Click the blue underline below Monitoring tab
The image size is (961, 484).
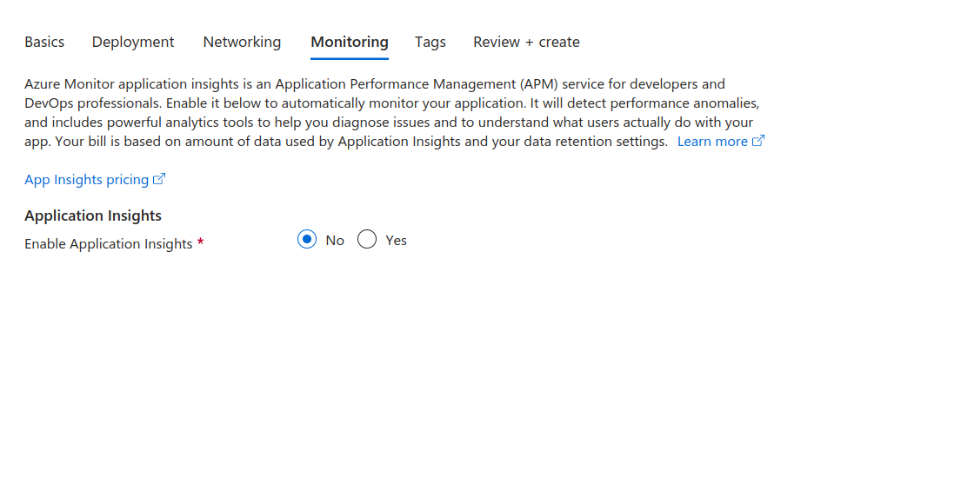click(349, 59)
